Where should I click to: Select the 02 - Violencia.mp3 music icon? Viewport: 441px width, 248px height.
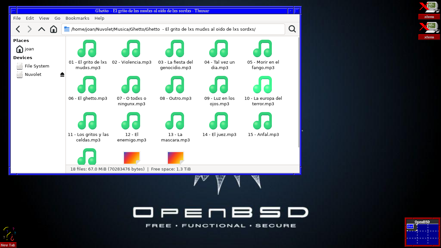tap(131, 48)
